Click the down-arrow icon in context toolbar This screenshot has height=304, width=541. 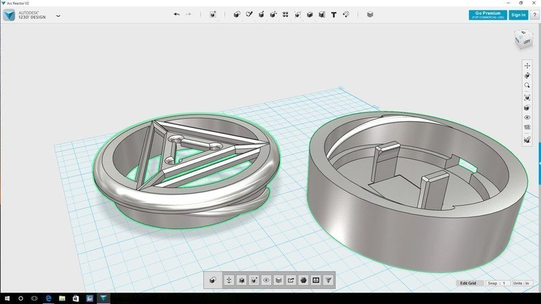(x=328, y=280)
